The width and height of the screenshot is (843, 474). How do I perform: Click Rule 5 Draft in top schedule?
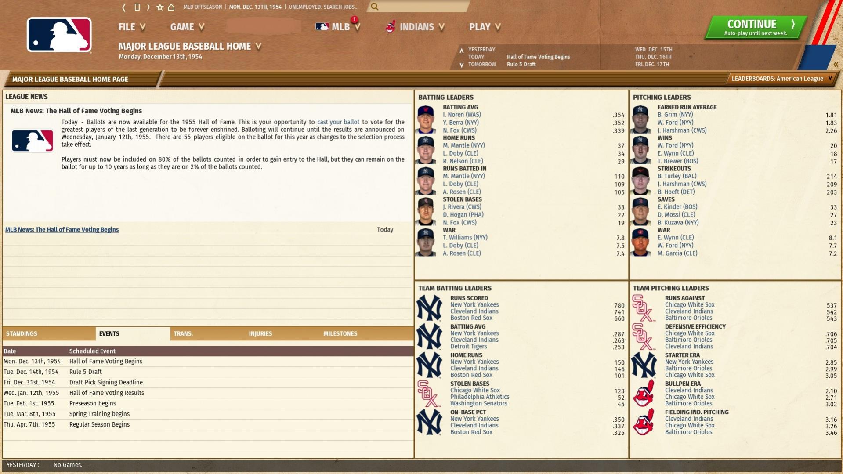521,65
